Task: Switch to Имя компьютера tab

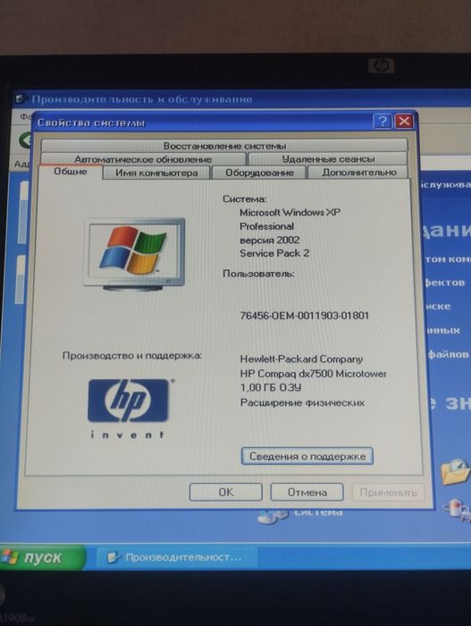Action: (156, 173)
